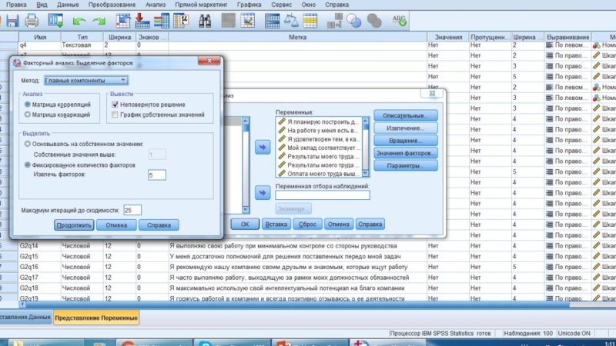Click the Undo arrow in the toolbar
616x346 pixels.
[x=79, y=20]
